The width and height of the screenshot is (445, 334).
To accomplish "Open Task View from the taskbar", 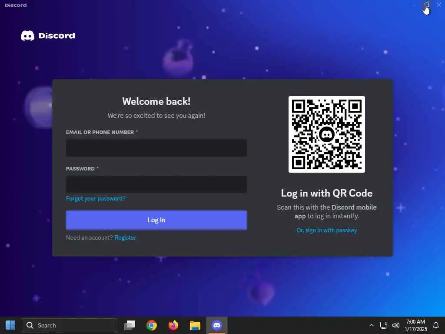I will [x=130, y=325].
